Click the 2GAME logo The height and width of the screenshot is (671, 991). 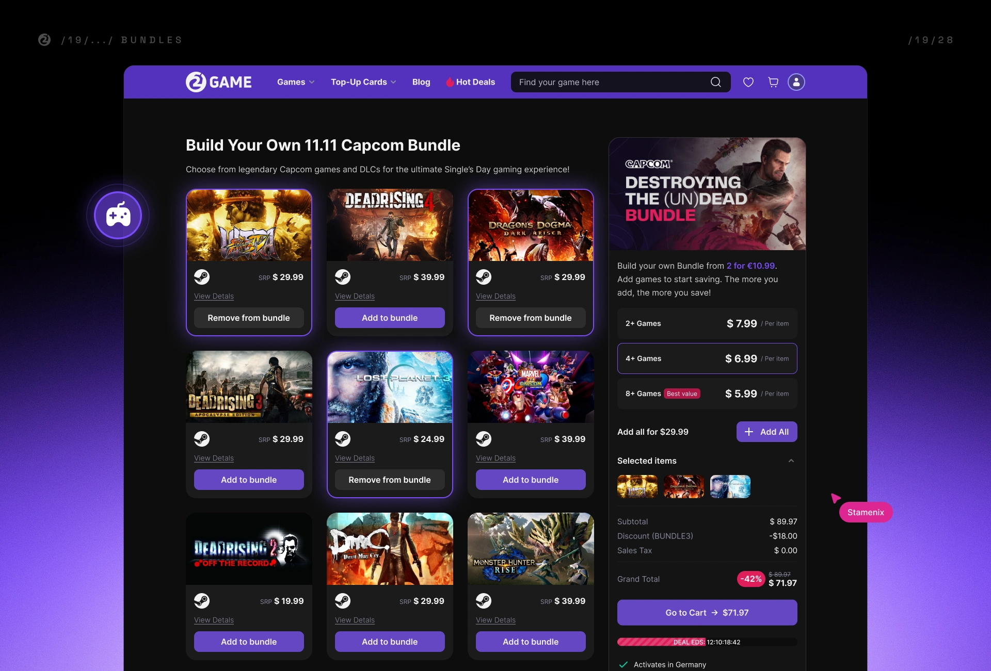tap(219, 82)
